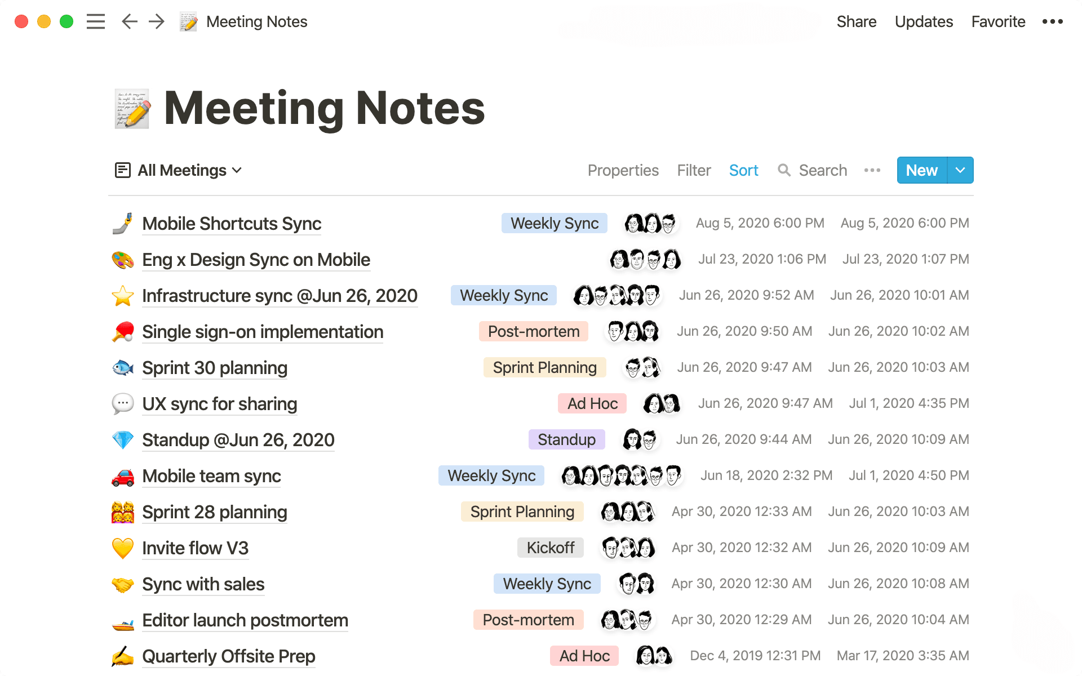Navigate back using the back arrow
This screenshot has height=676, width=1082.
[129, 21]
